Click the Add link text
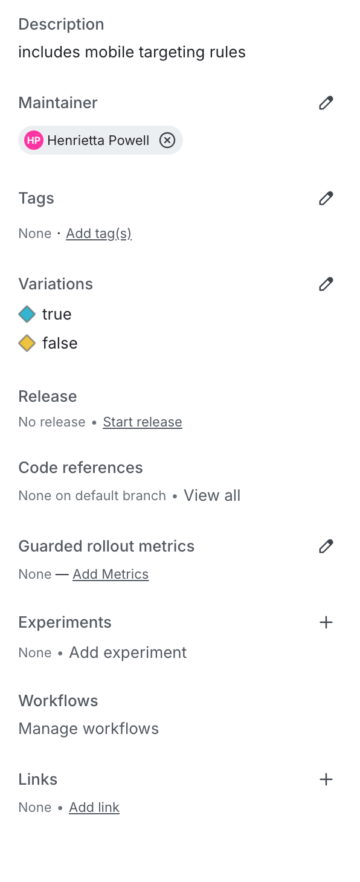360x882 pixels. coord(94,807)
